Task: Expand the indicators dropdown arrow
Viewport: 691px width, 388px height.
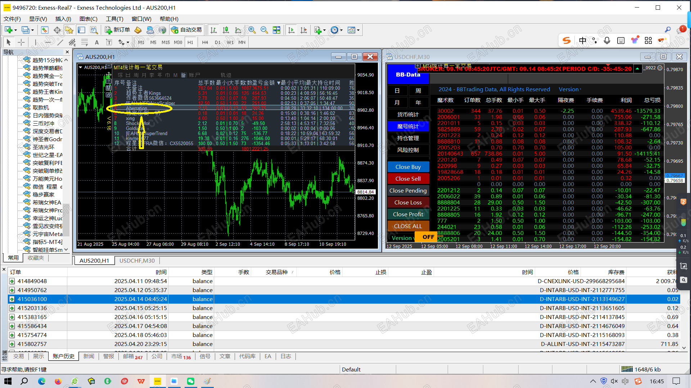Action: pos(324,30)
